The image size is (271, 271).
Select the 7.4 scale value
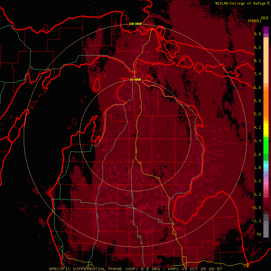257,74
